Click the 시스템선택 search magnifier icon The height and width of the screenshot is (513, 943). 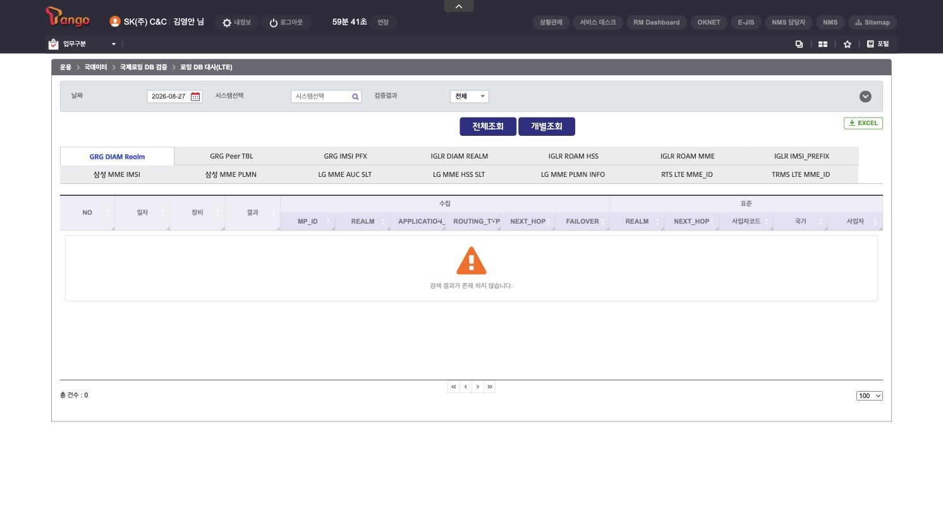[x=355, y=97]
